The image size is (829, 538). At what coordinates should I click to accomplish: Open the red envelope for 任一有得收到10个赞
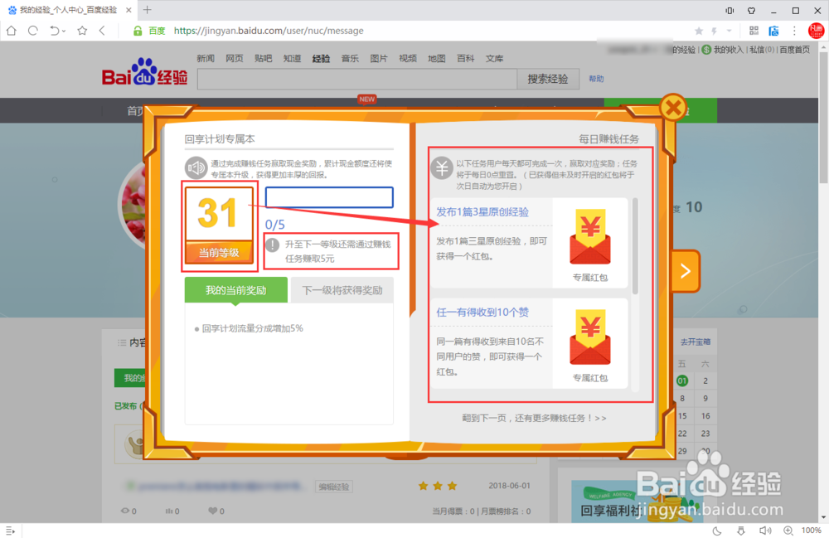click(590, 338)
